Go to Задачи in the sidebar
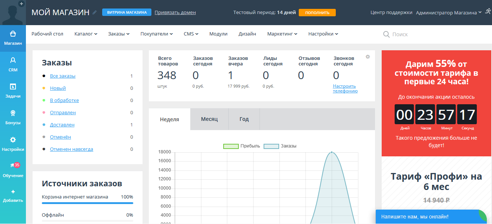The width and height of the screenshot is (492, 224). [13, 91]
